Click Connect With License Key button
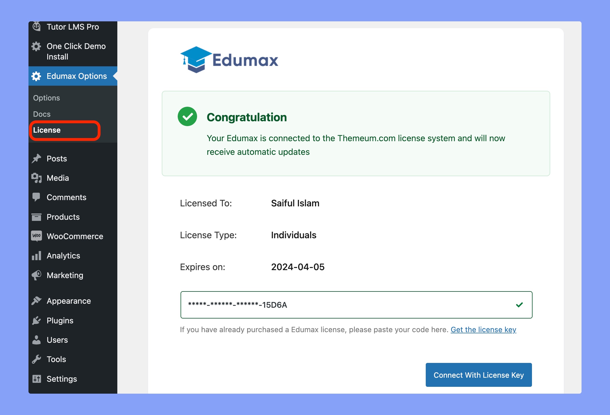Screen dimensions: 610x415 tap(479, 375)
